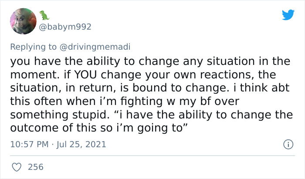Click the dinosaur emoji display name
This screenshot has width=305, height=179.
pyautogui.click(x=44, y=16)
